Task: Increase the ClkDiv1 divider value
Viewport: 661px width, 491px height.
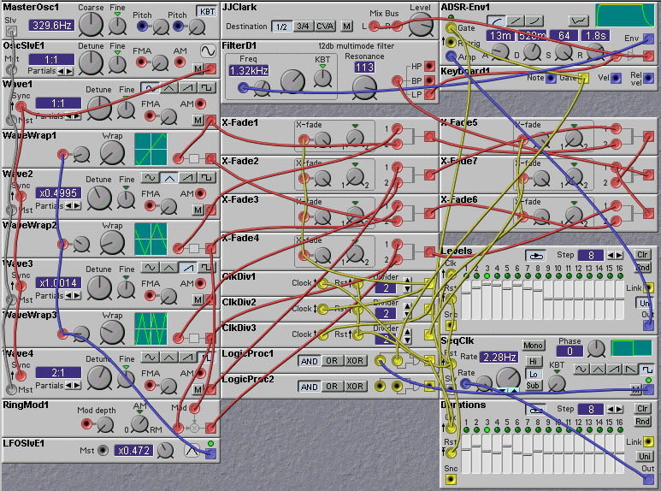Action: coord(407,280)
